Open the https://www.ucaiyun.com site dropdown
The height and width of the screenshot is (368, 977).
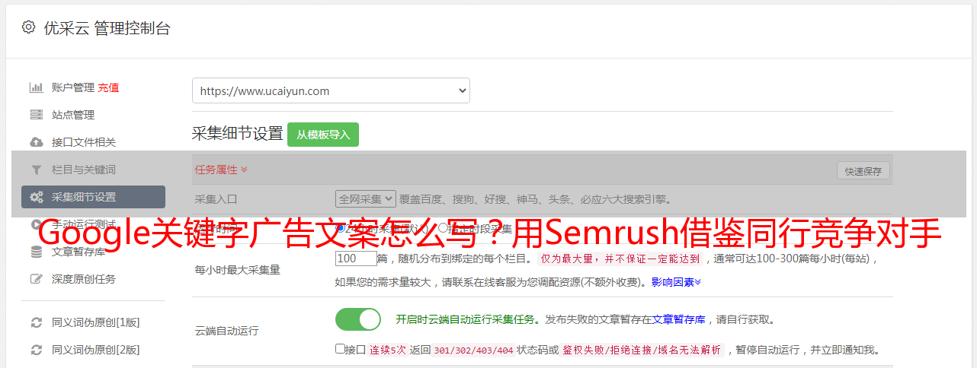(x=331, y=90)
